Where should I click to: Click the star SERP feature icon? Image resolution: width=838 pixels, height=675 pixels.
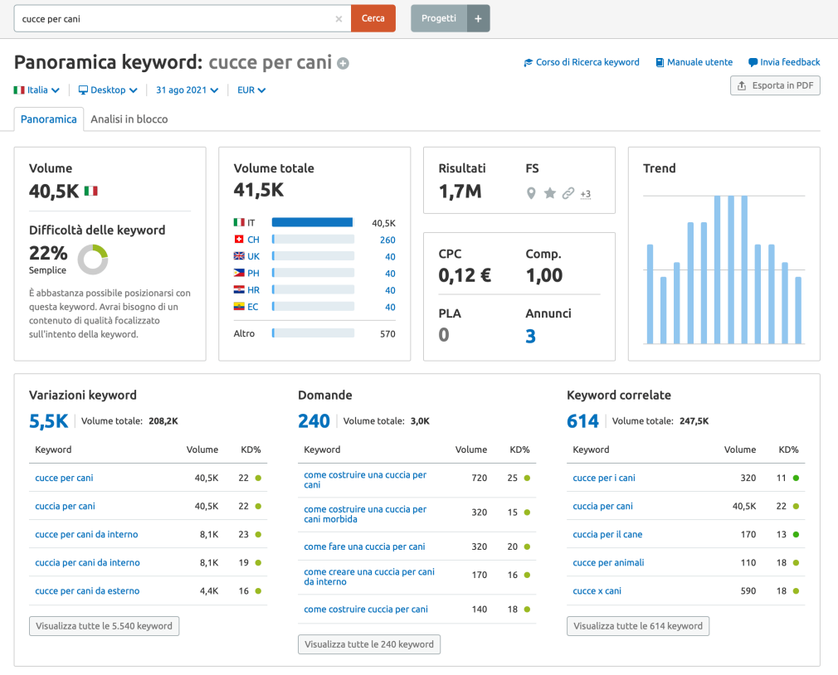click(x=549, y=192)
